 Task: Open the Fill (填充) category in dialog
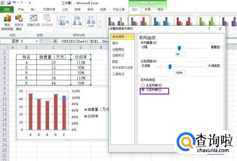click(115, 43)
